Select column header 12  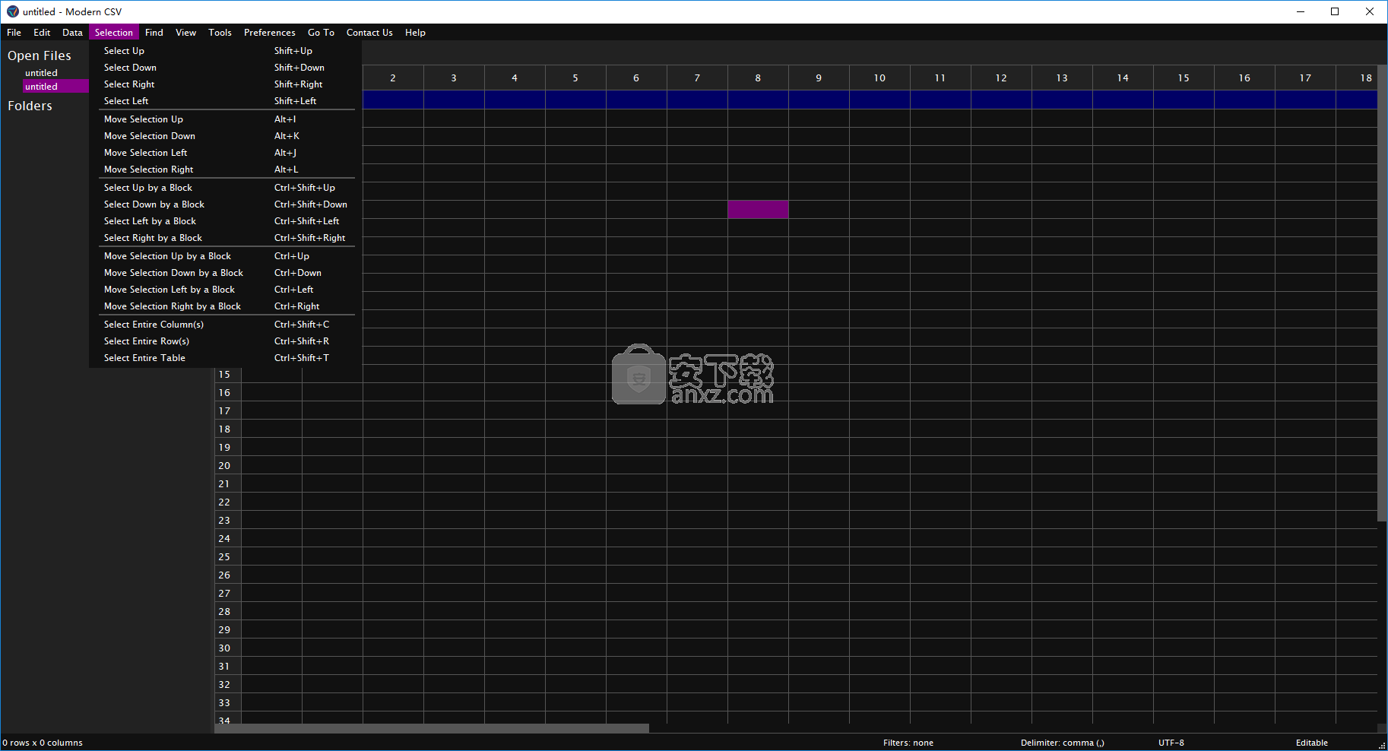click(x=1001, y=78)
